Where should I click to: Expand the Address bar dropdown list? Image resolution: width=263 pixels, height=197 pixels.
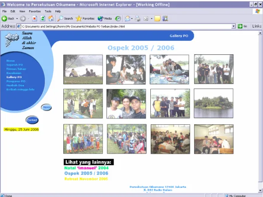(x=233, y=26)
